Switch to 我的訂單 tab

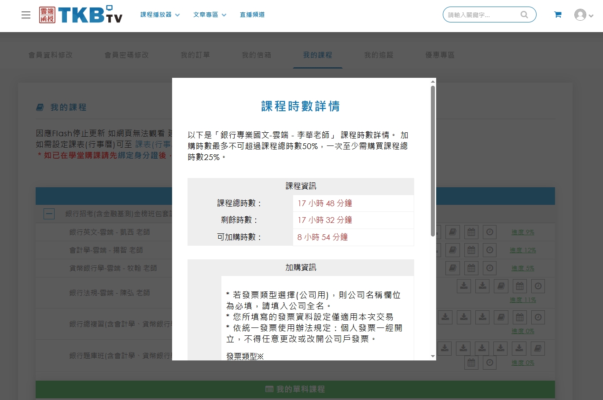pyautogui.click(x=195, y=55)
